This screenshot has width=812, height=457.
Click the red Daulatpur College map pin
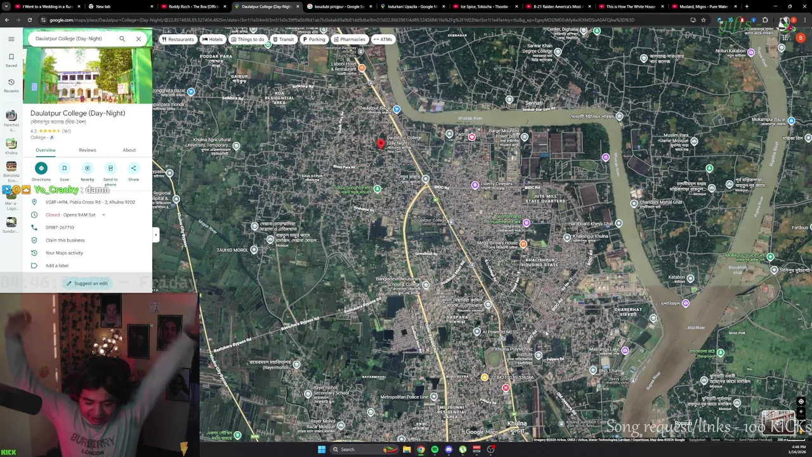click(381, 143)
